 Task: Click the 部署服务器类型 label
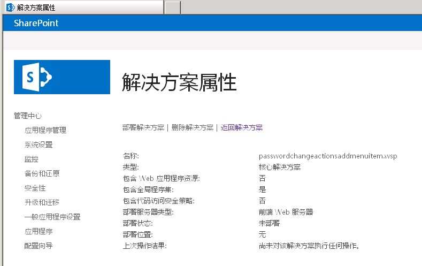point(148,212)
